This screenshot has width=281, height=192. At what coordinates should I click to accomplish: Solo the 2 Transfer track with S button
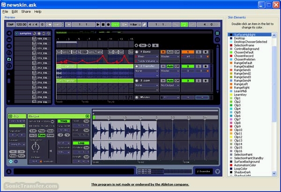click(199, 66)
